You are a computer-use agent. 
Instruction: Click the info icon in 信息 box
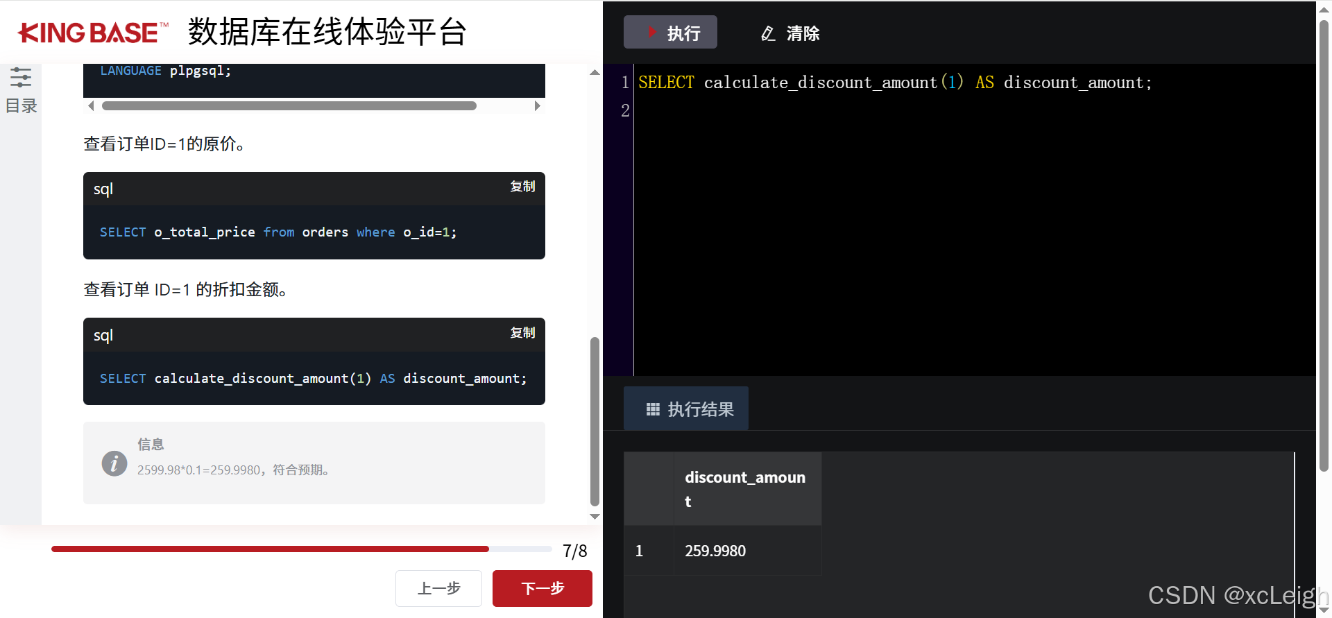point(114,463)
